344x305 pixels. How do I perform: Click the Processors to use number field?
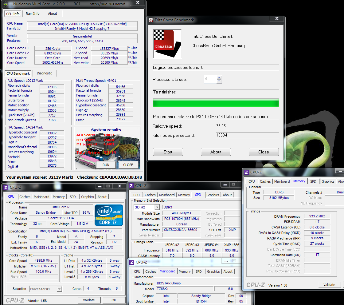click(210, 79)
